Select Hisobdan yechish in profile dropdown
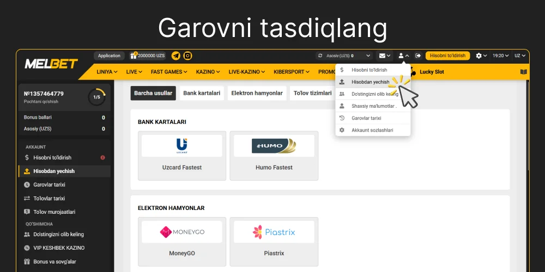The height and width of the screenshot is (272, 545). point(370,82)
